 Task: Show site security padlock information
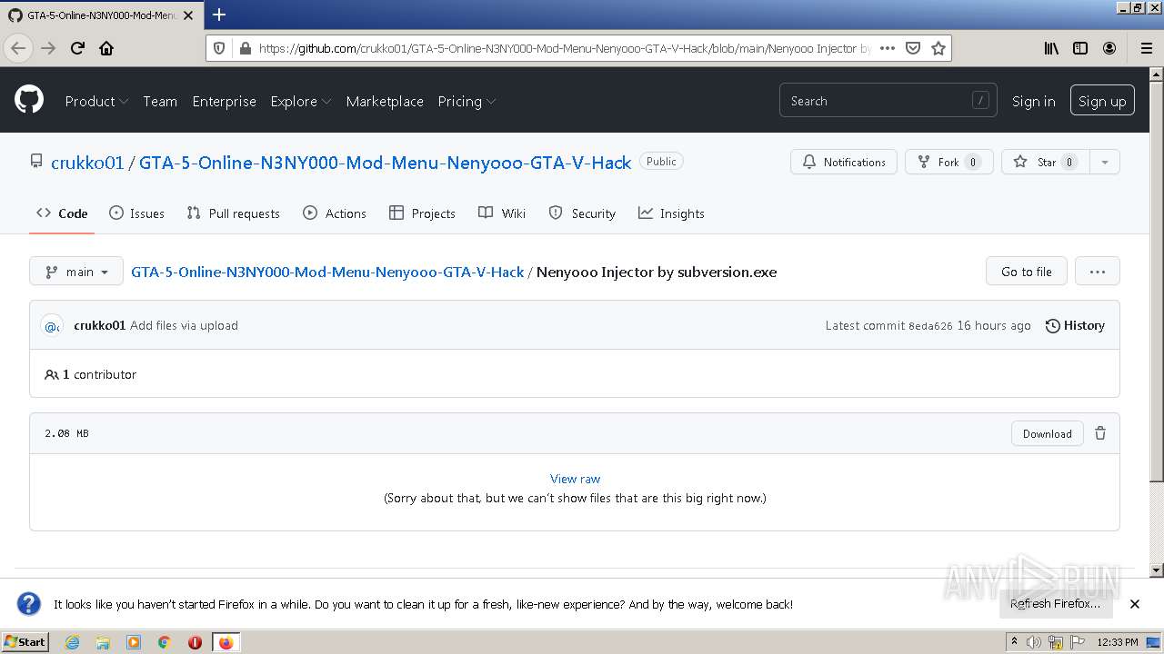coord(245,48)
